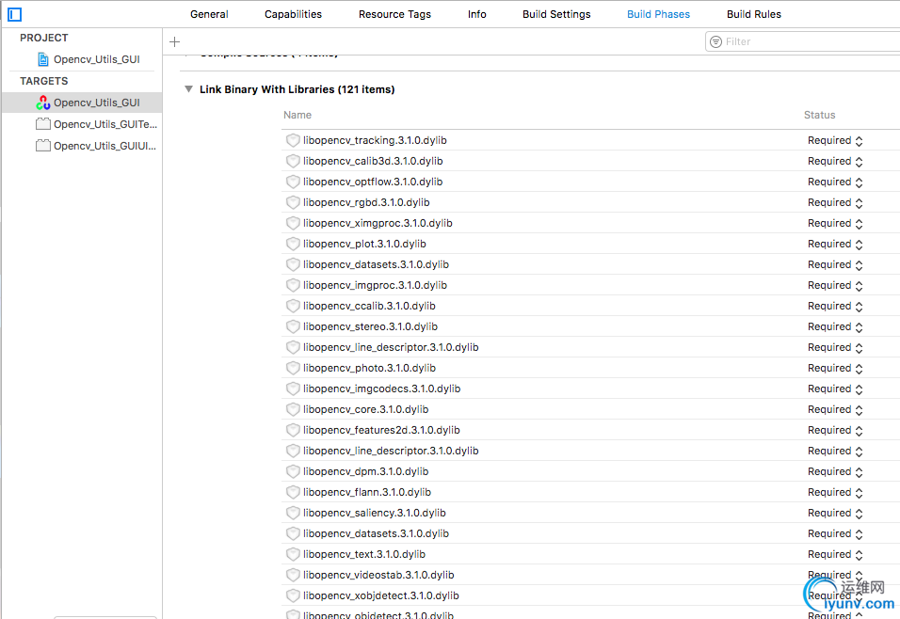Select Opencv_Utils_GUI target in TARGETS
The height and width of the screenshot is (619, 900).
[96, 103]
